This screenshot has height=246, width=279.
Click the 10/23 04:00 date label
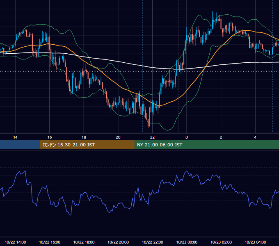[x=255, y=242]
